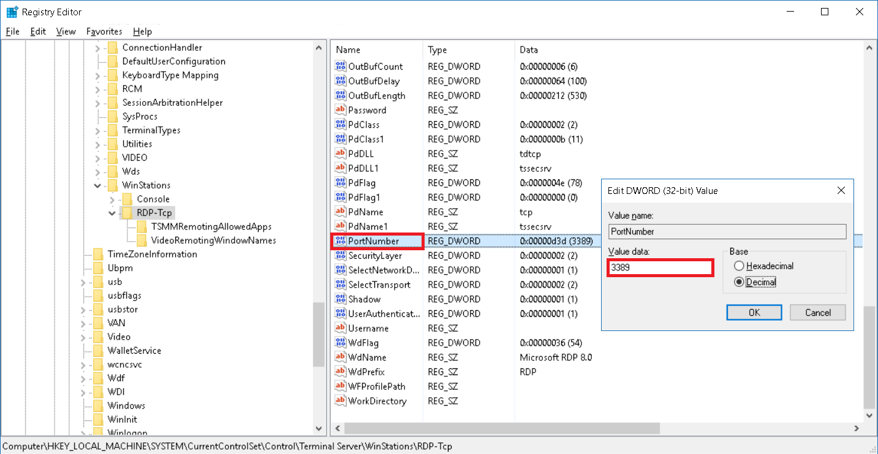878x454 pixels.
Task: Expand the ConnectionHandler key
Action: [x=97, y=48]
